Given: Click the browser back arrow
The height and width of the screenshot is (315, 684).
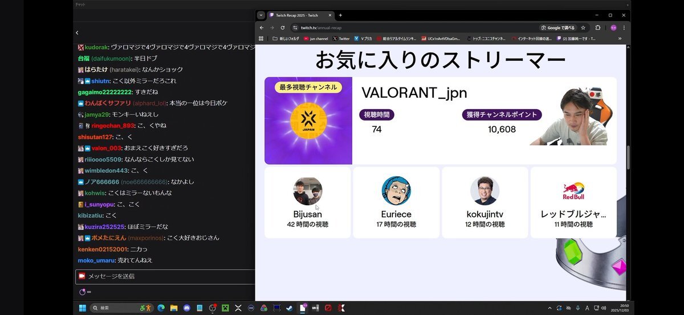Looking at the screenshot, I should point(262,27).
